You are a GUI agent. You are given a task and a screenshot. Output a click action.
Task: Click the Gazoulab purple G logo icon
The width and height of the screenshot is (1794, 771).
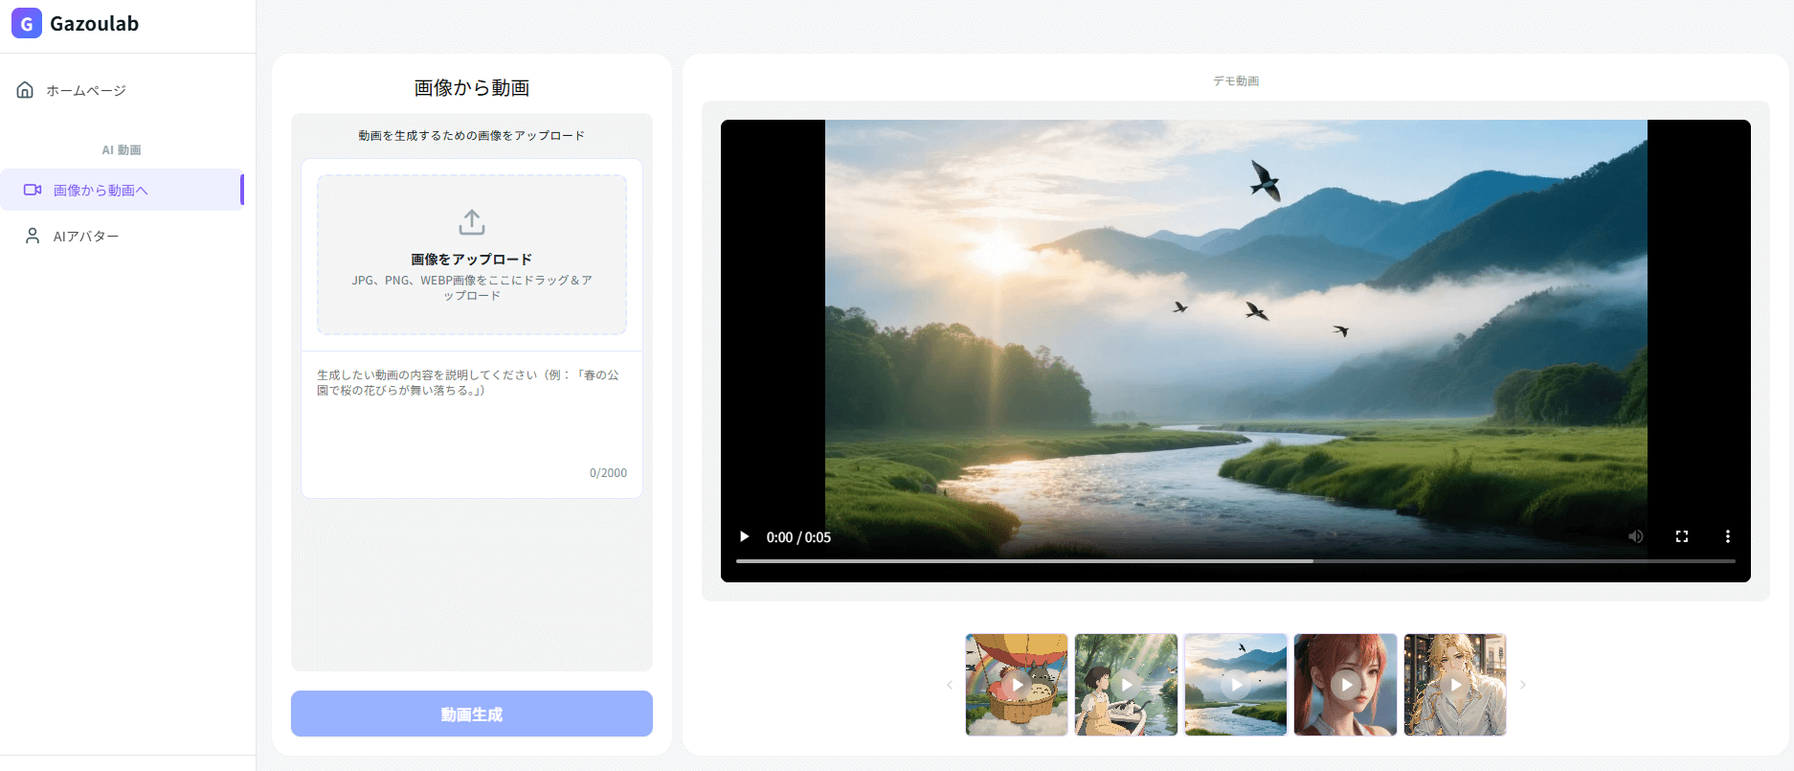point(26,23)
